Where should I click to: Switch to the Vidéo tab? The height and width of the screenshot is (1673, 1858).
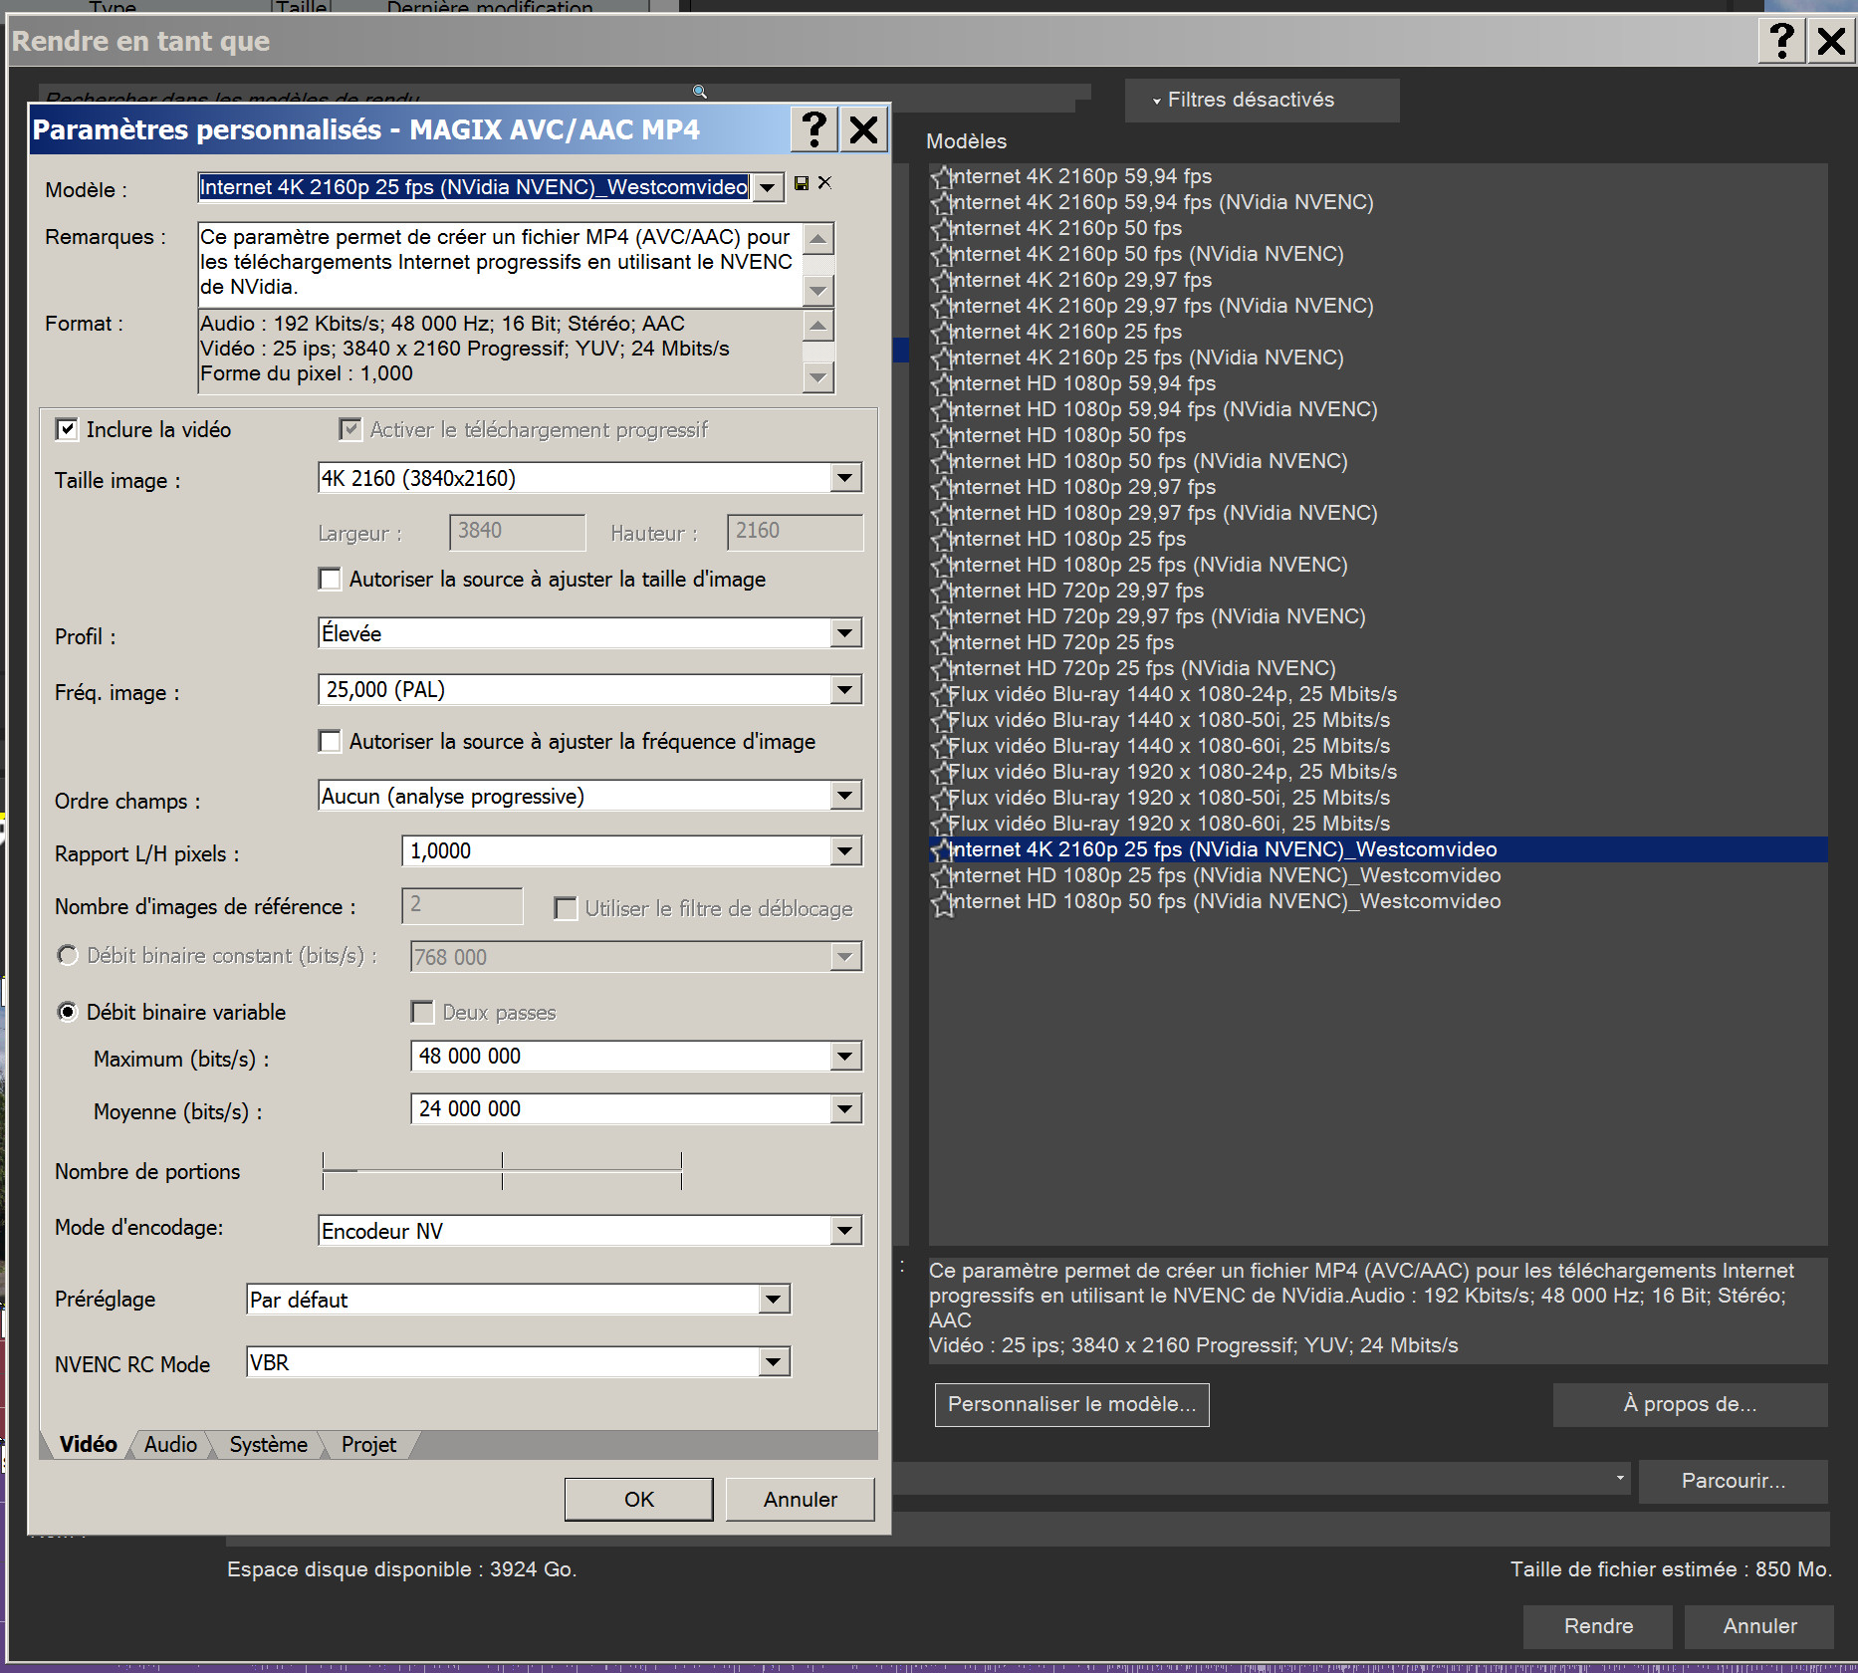tap(88, 1445)
